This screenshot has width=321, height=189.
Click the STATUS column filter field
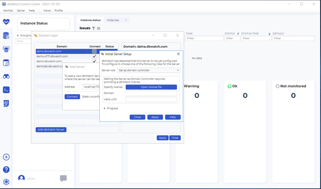click(232, 38)
